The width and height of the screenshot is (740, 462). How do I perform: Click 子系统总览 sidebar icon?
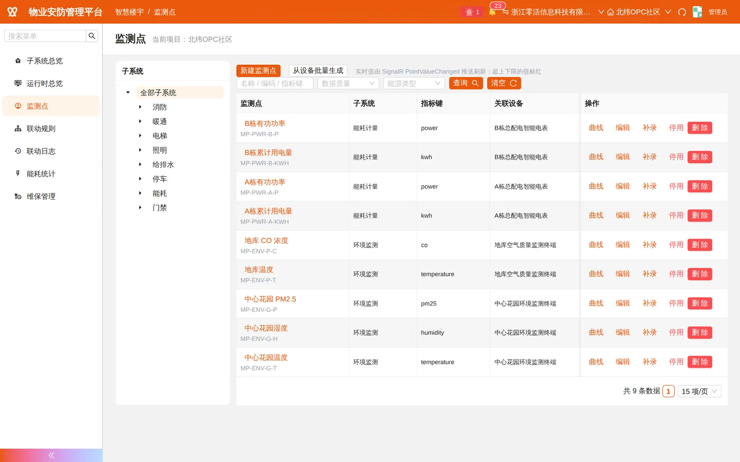tap(18, 61)
